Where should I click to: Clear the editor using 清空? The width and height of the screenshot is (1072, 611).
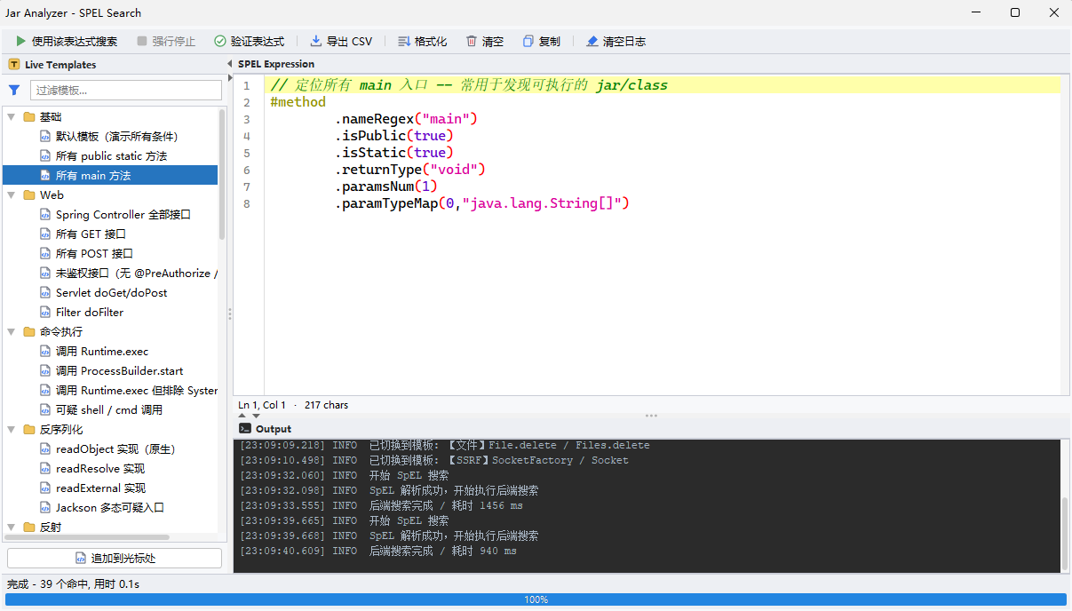485,42
